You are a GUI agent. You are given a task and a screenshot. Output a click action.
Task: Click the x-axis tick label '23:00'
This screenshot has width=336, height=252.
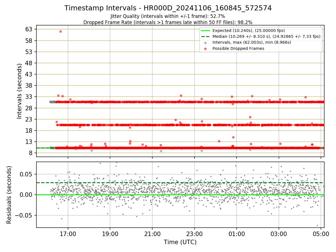pos(194,234)
